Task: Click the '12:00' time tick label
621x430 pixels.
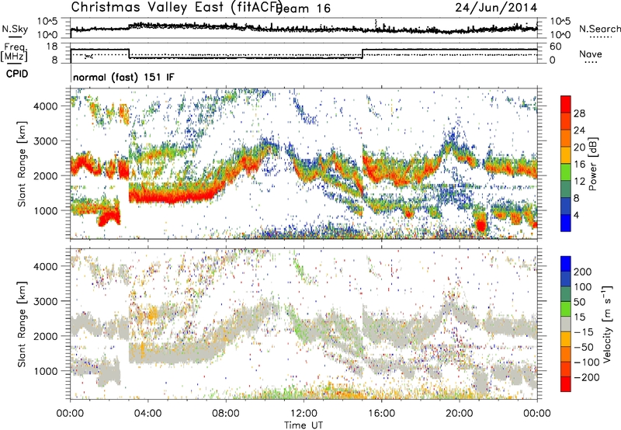Action: [x=304, y=414]
